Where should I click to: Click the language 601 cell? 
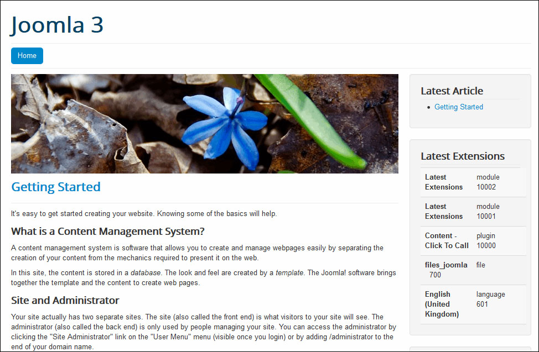(x=490, y=299)
